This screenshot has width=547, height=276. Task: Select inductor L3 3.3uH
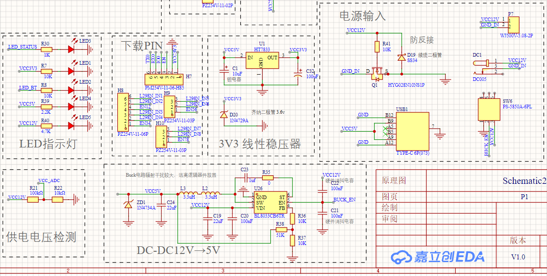188,194
